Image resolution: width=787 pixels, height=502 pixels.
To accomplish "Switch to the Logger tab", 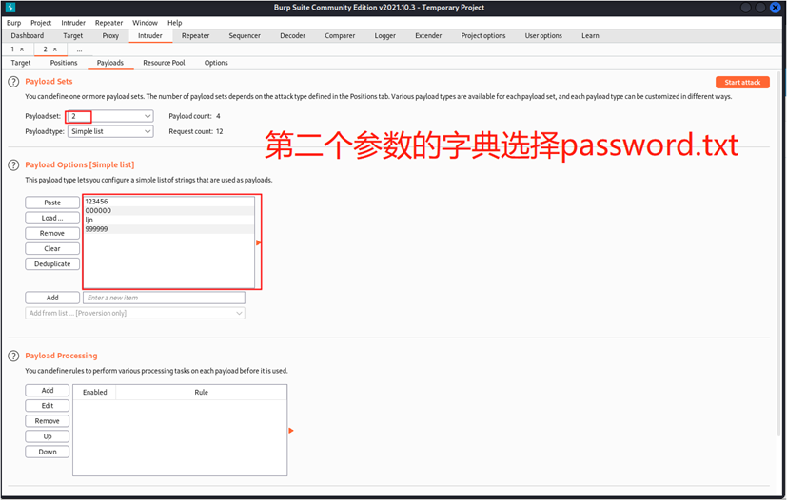I will [385, 36].
